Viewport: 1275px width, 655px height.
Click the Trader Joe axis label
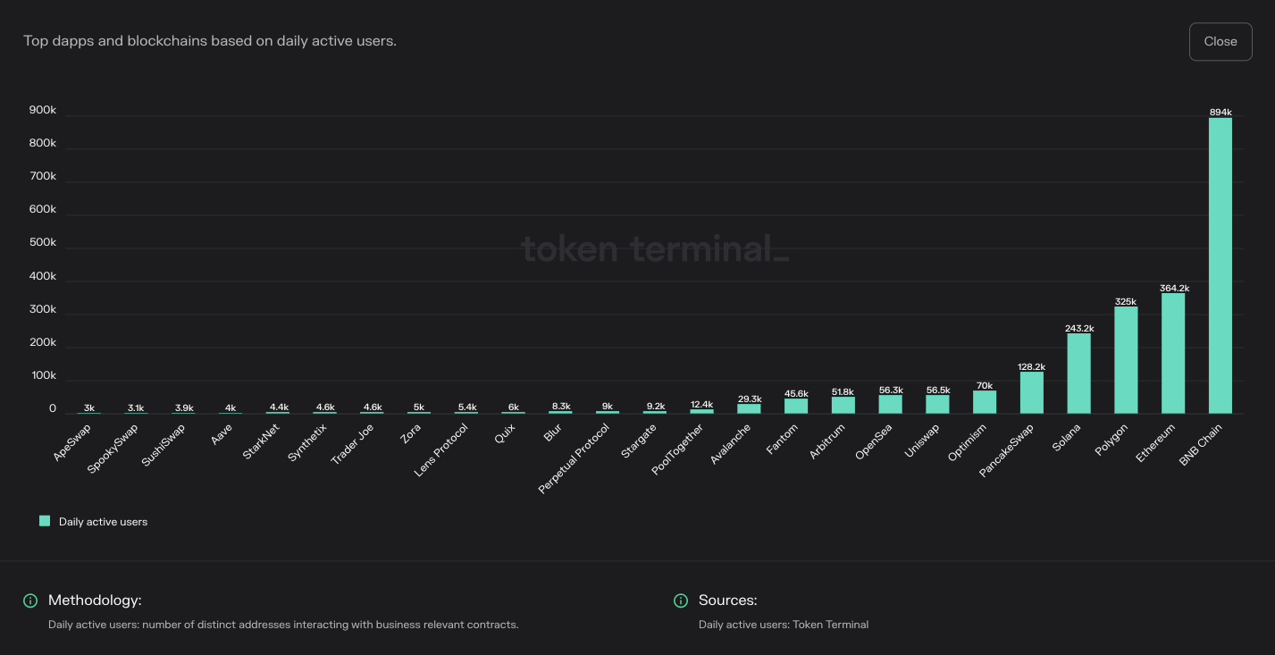(x=352, y=445)
